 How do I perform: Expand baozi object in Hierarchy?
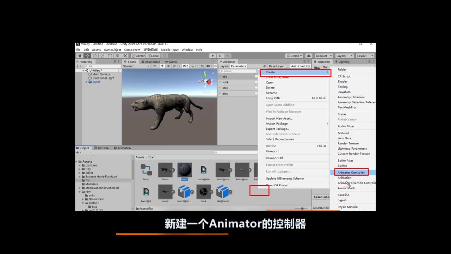pyautogui.click(x=87, y=82)
